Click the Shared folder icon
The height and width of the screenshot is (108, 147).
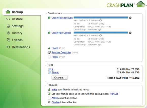[x=49, y=73]
